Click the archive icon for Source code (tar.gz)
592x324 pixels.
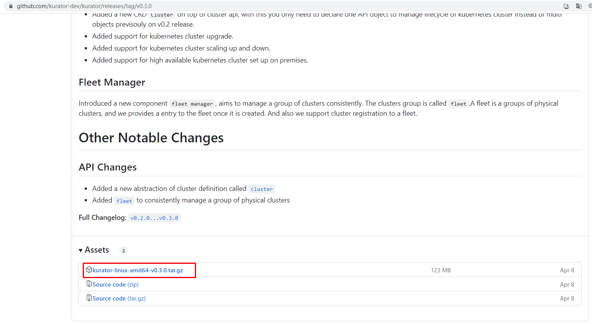89,298
